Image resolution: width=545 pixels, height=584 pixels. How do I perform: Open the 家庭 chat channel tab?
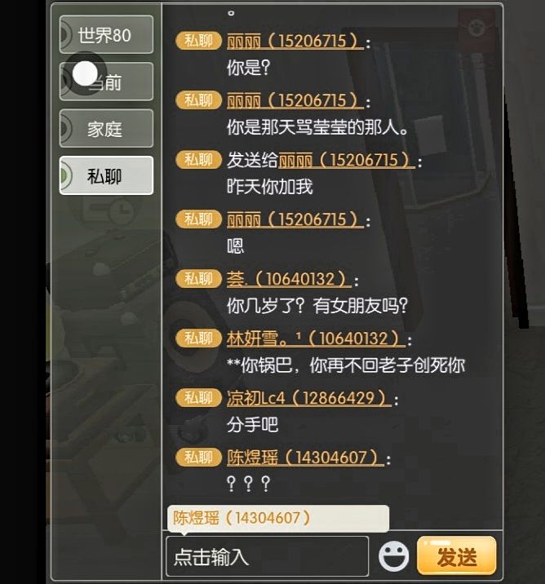(106, 129)
